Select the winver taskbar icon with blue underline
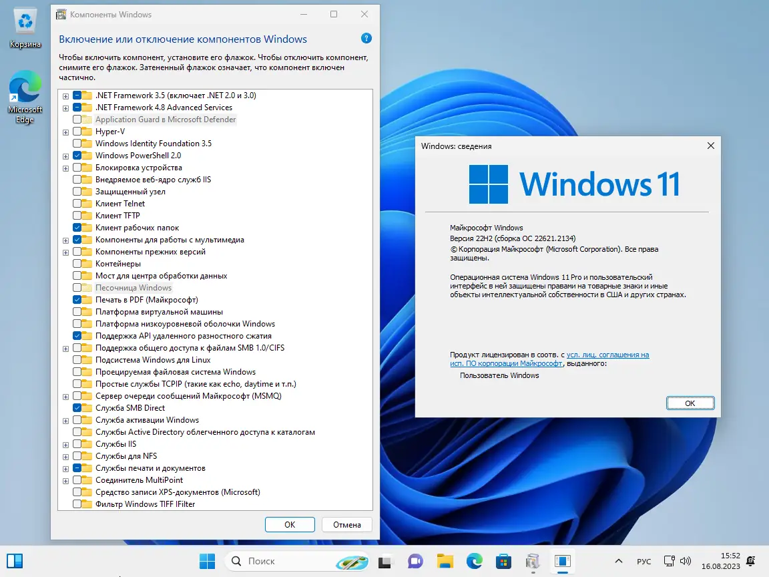The image size is (769, 577). (563, 561)
